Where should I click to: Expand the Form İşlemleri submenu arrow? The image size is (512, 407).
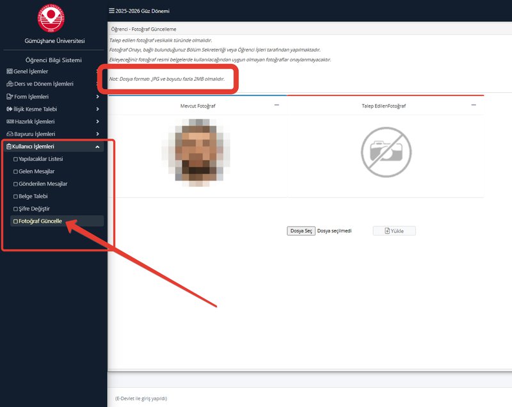[97, 97]
